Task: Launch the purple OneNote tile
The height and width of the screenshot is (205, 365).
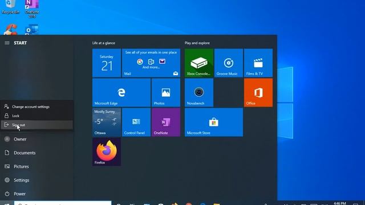Action: tap(166, 122)
